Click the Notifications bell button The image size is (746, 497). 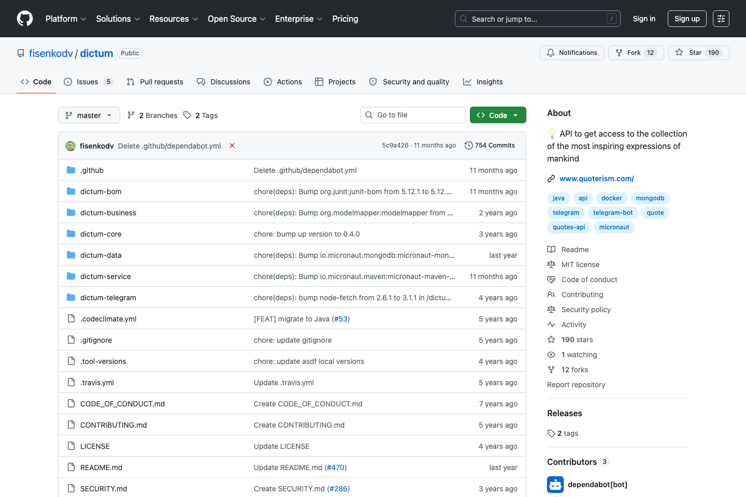571,53
